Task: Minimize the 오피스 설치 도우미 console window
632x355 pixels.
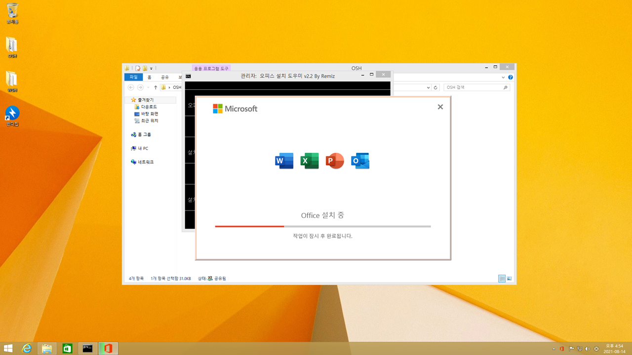Action: pos(362,75)
